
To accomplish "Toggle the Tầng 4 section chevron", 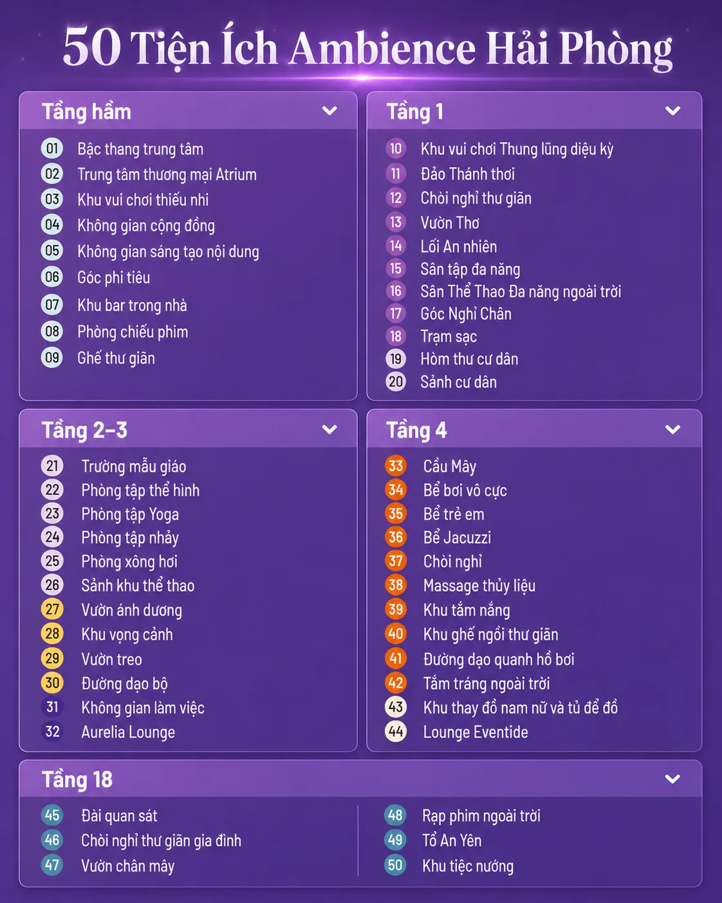I will [x=673, y=429].
